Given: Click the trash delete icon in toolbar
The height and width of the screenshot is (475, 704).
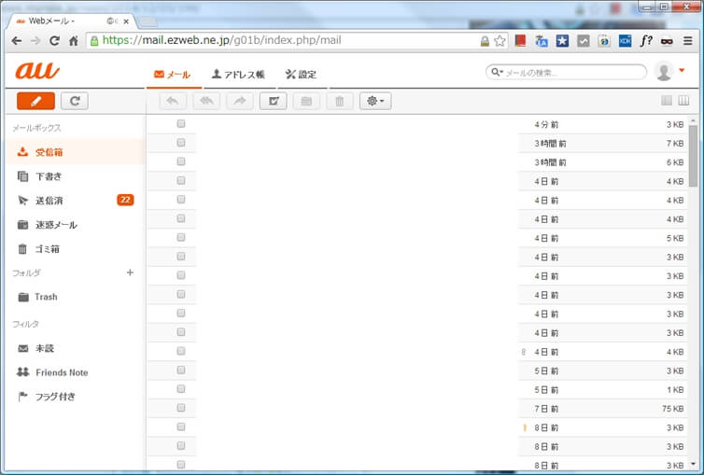Looking at the screenshot, I should (340, 101).
